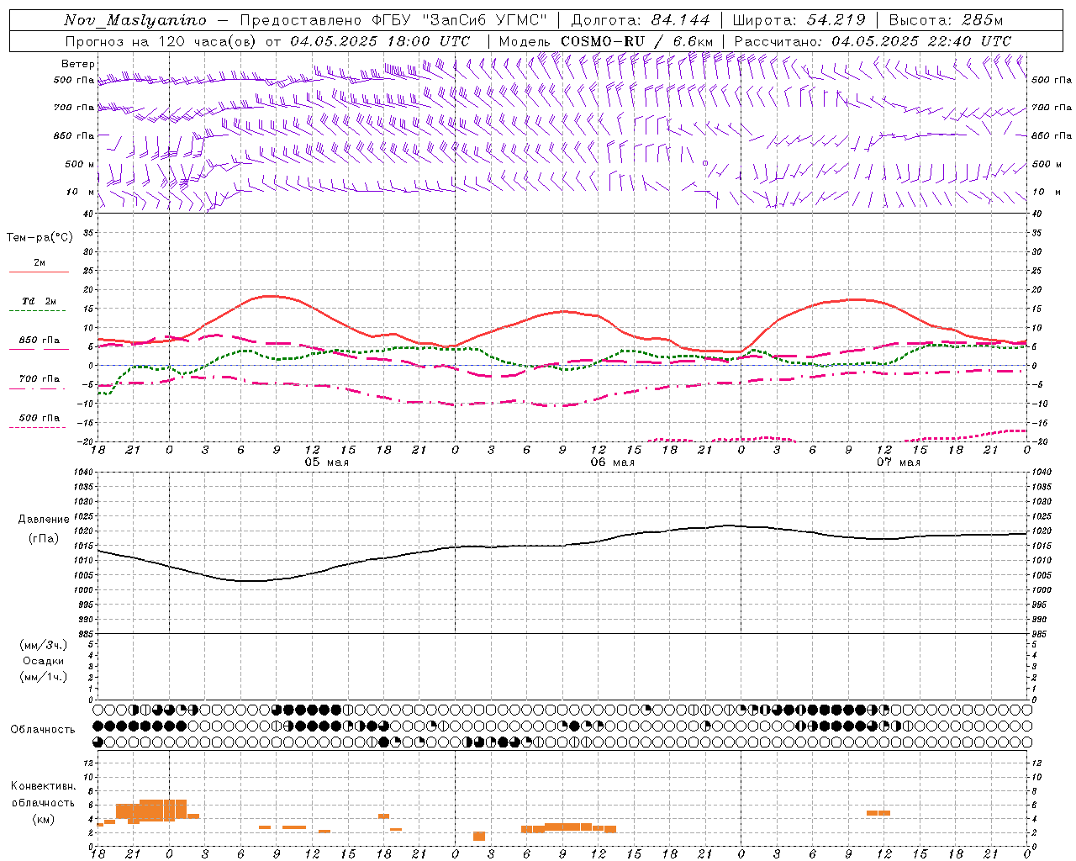Select the "Широта: 54.219" header field

coord(799,20)
